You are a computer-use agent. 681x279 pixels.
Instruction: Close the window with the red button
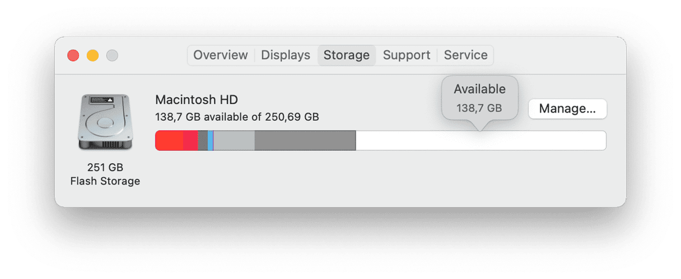pos(73,55)
